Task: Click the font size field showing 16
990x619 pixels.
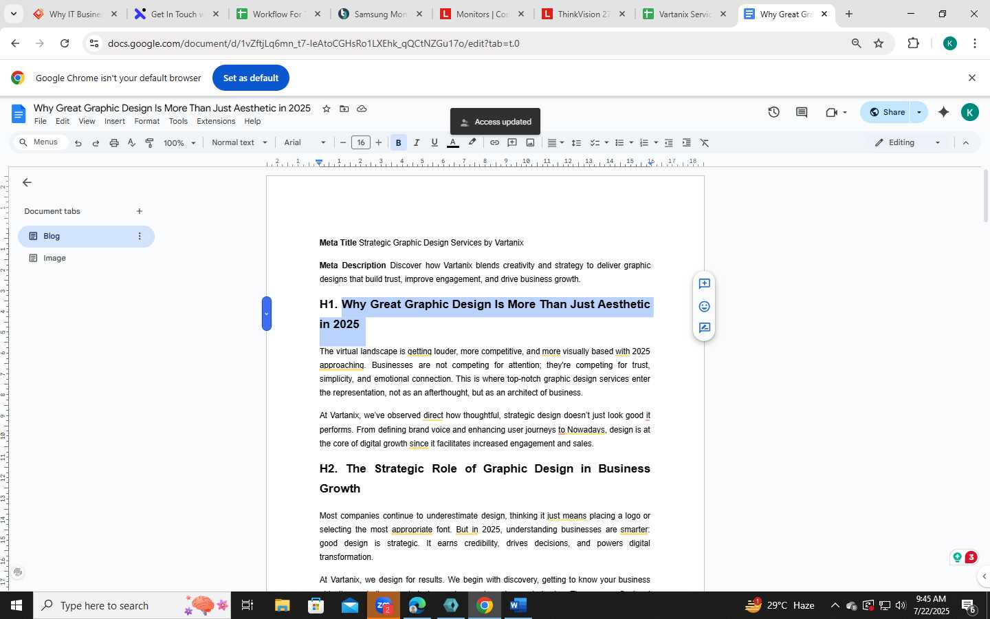Action: (361, 143)
